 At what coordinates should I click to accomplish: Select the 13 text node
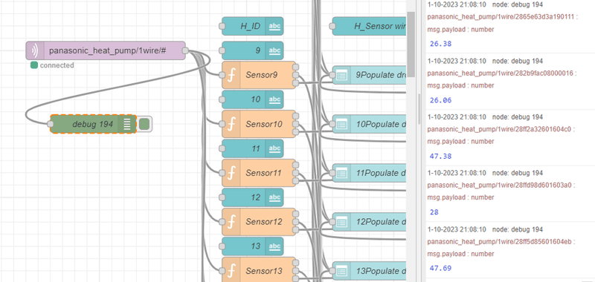pyautogui.click(x=253, y=246)
